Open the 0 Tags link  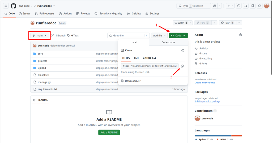click(73, 36)
